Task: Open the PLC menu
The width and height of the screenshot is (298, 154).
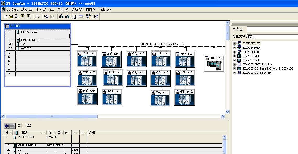Action: tap(52, 10)
